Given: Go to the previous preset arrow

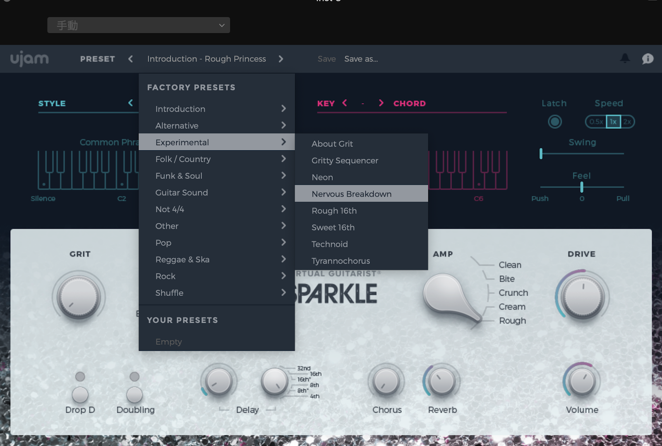Looking at the screenshot, I should pos(130,59).
